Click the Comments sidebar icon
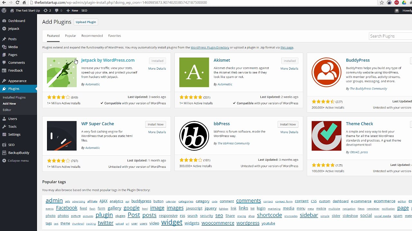This screenshot has height=231, width=412. tap(4, 63)
